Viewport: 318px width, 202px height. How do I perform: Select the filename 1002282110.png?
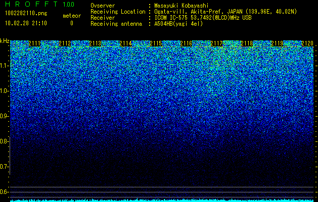[26, 13]
